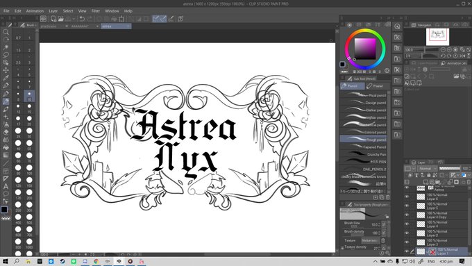
Task: Select brush size 10 preset
Action: click(x=29, y=96)
